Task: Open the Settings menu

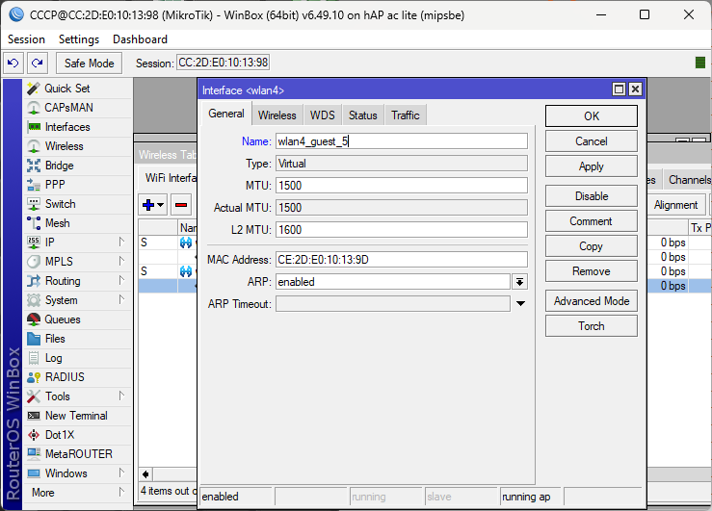Action: [79, 39]
